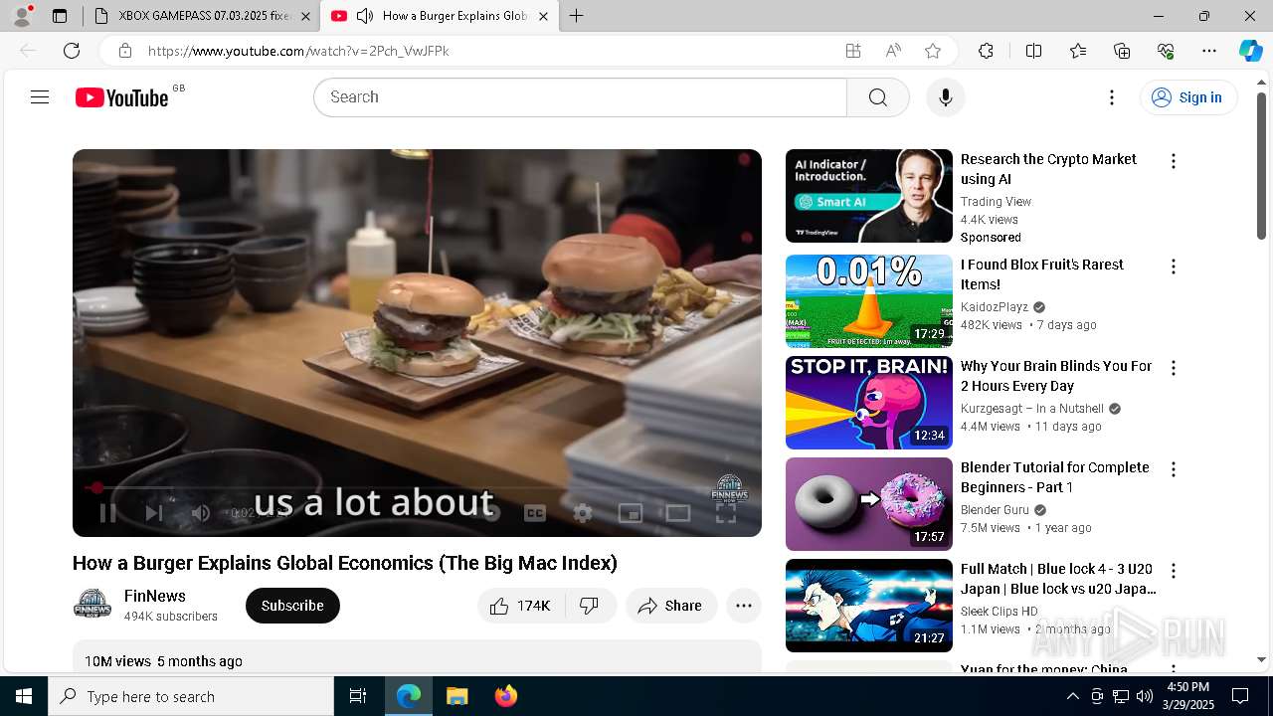Add this page to favorites star
The image size is (1273, 716).
933,51
